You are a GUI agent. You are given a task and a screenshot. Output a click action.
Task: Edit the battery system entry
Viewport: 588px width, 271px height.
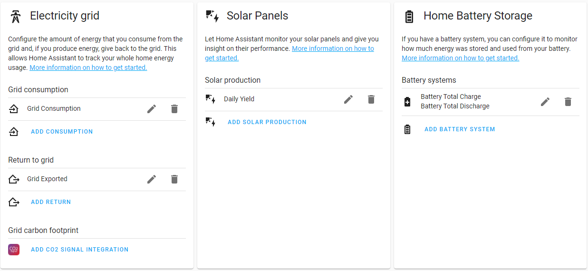545,102
